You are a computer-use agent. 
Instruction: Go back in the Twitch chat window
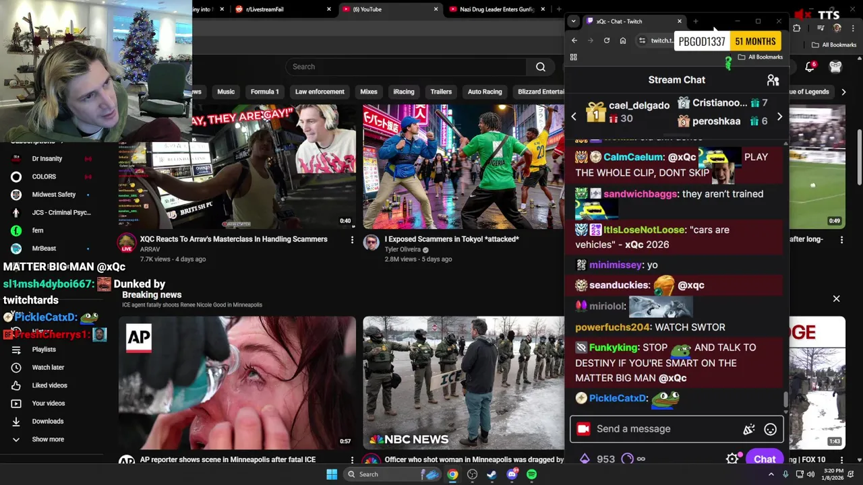[574, 40]
